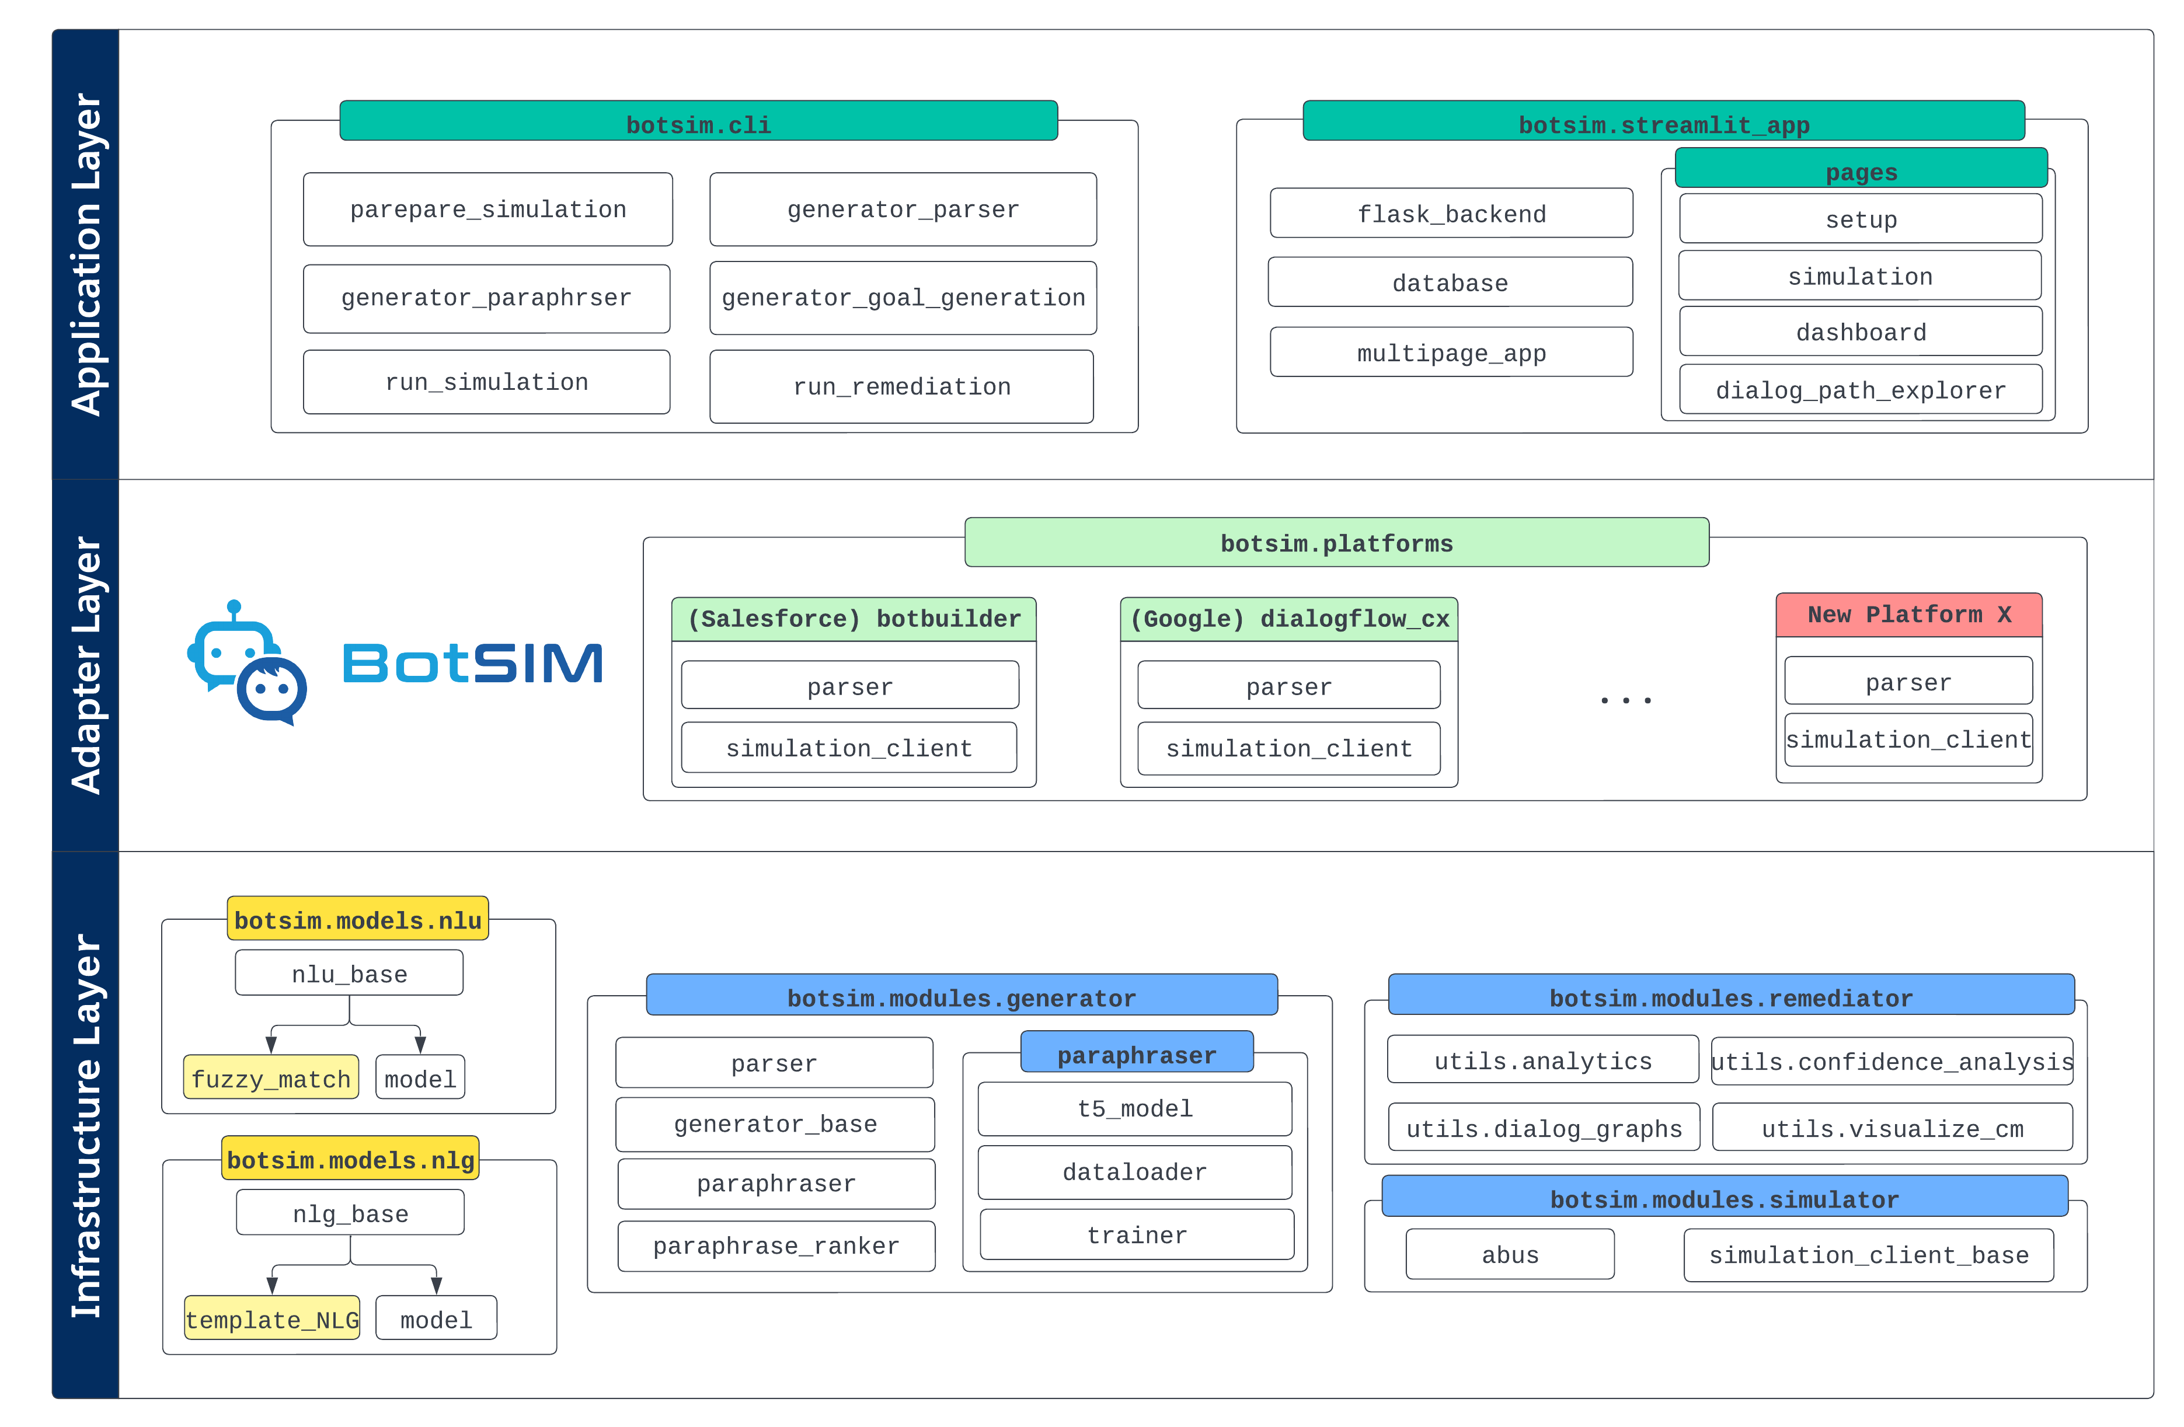Screen dimensions: 2184x1427
Task: Select the botsim.modules.remediator header
Action: pyautogui.click(x=1731, y=995)
